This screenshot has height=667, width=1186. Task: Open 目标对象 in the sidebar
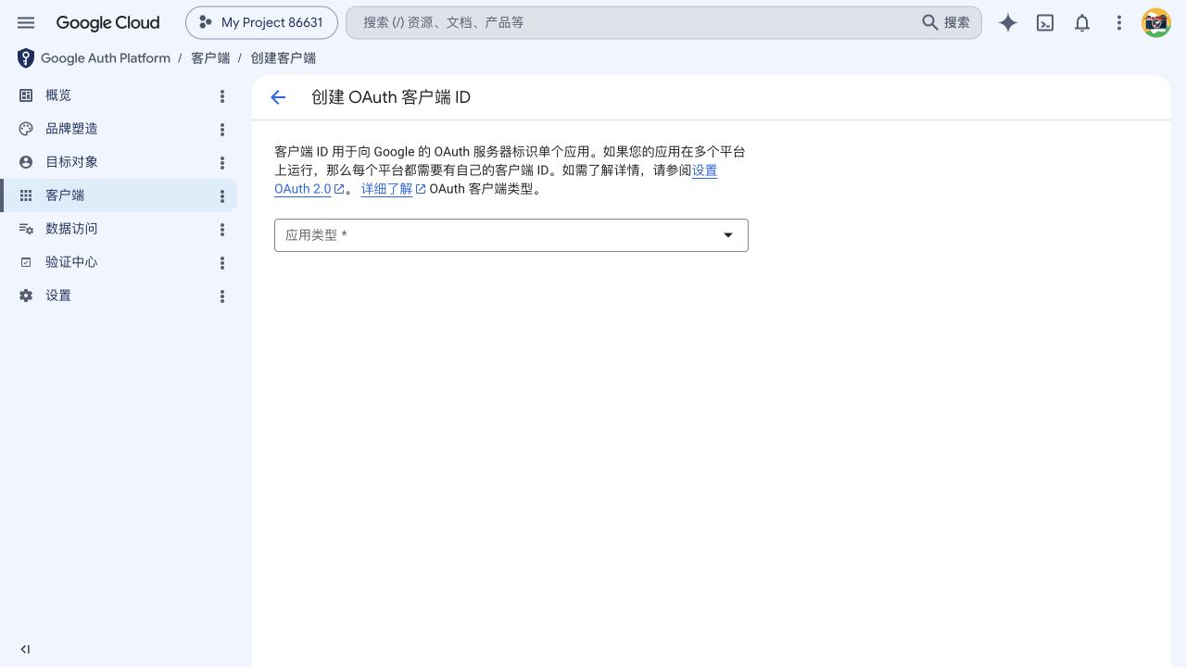(119, 162)
